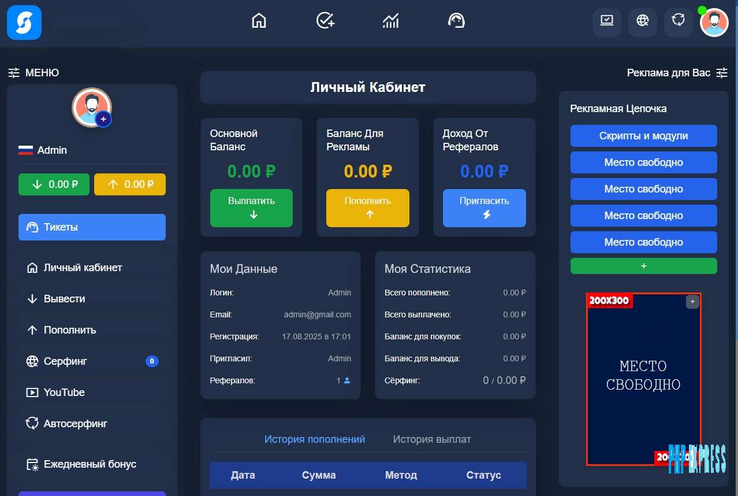Click the Доход От Рефералов 0.00 ₽ amount
The image size is (738, 496).
click(484, 172)
